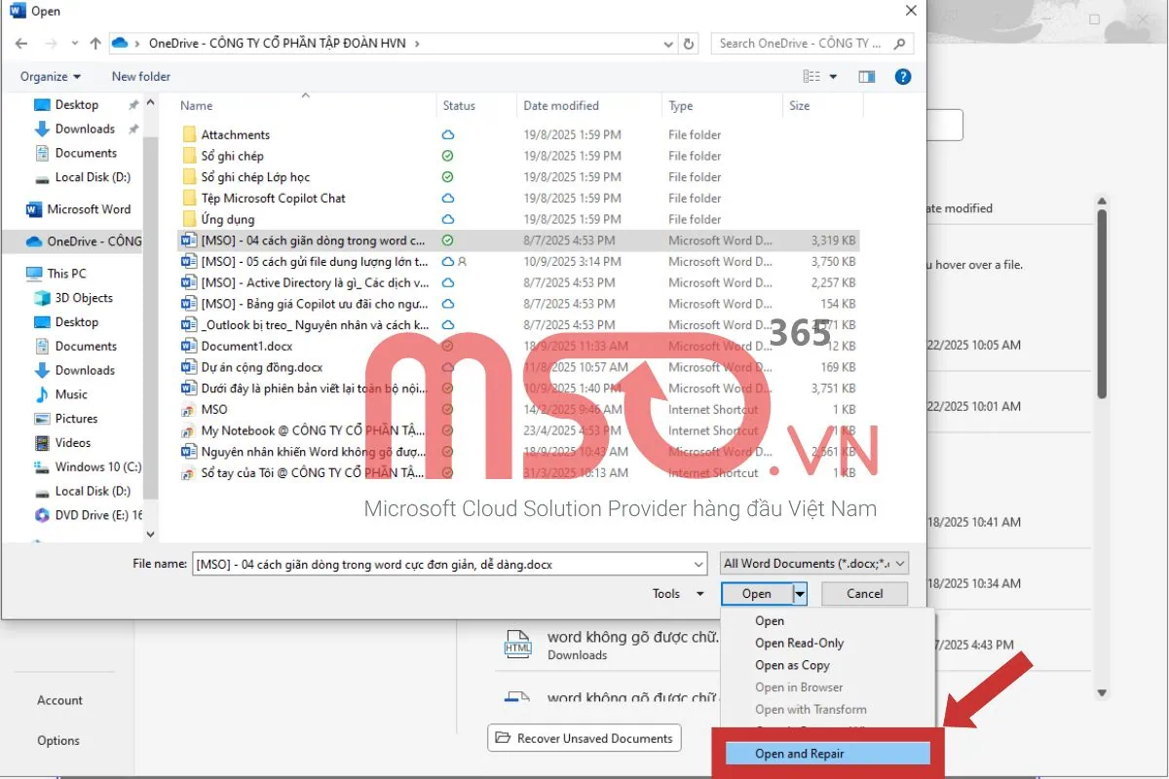Expand the Organize menu
The image size is (1169, 779).
pyautogui.click(x=51, y=77)
